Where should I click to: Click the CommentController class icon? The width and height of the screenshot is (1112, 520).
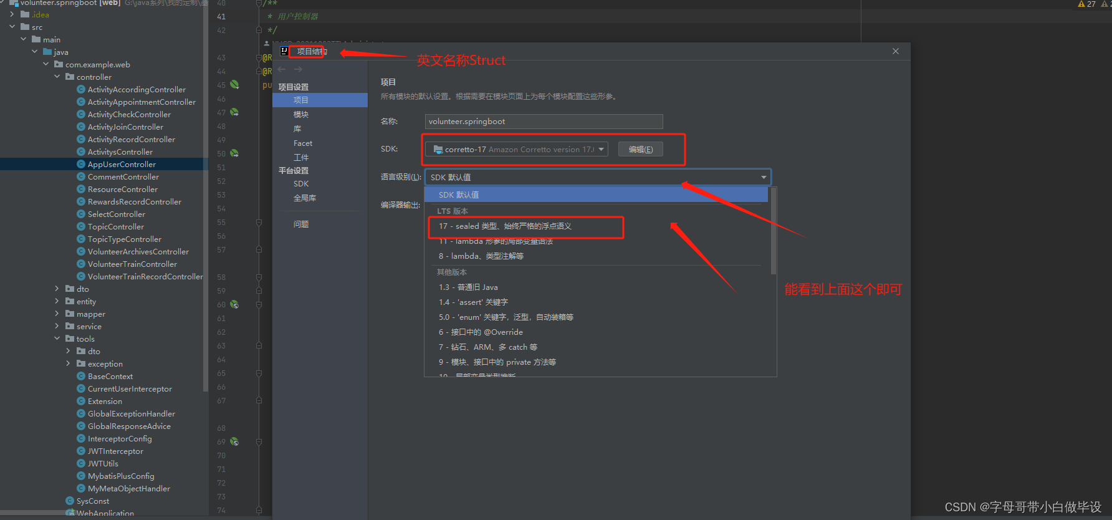(81, 177)
